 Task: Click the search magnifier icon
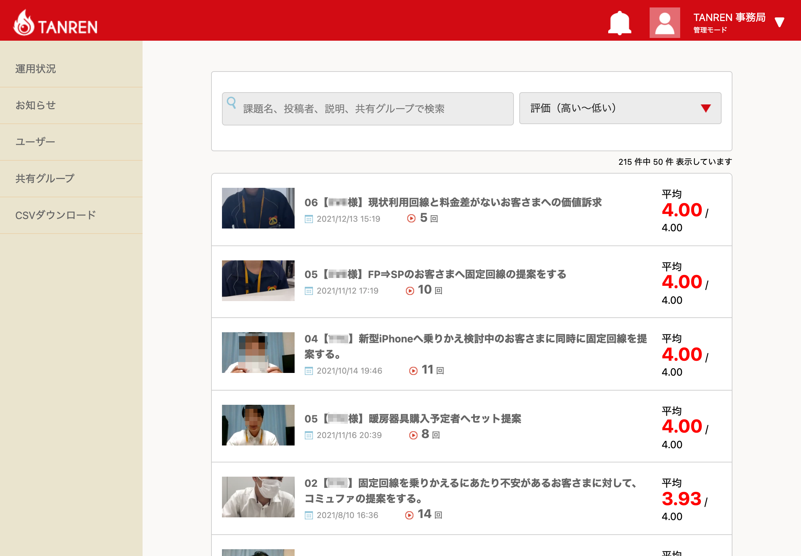[231, 102]
